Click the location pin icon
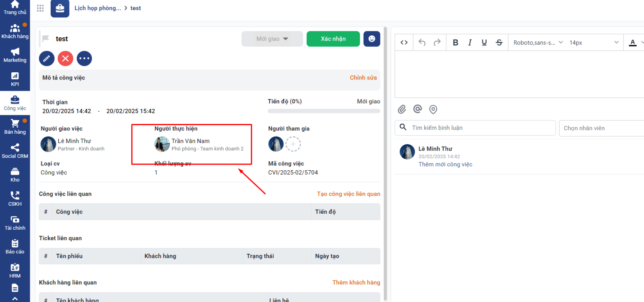This screenshot has height=302, width=644. [x=433, y=109]
